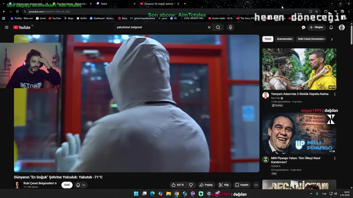Click the Yamyam Adası video thumbnail
The width and height of the screenshot is (353, 198).
tap(299, 69)
